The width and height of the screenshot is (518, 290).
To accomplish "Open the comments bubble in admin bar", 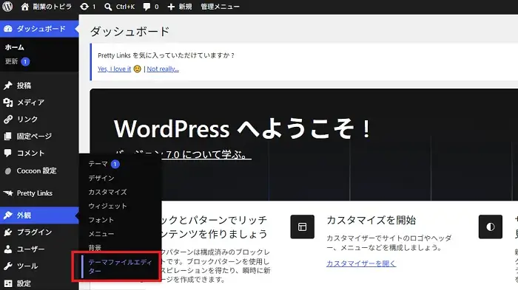I will [151, 7].
